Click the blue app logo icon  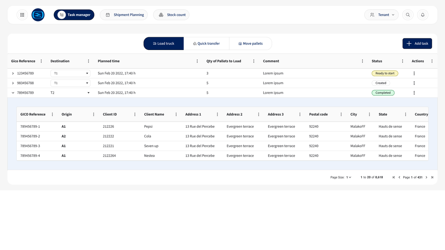pos(38,15)
